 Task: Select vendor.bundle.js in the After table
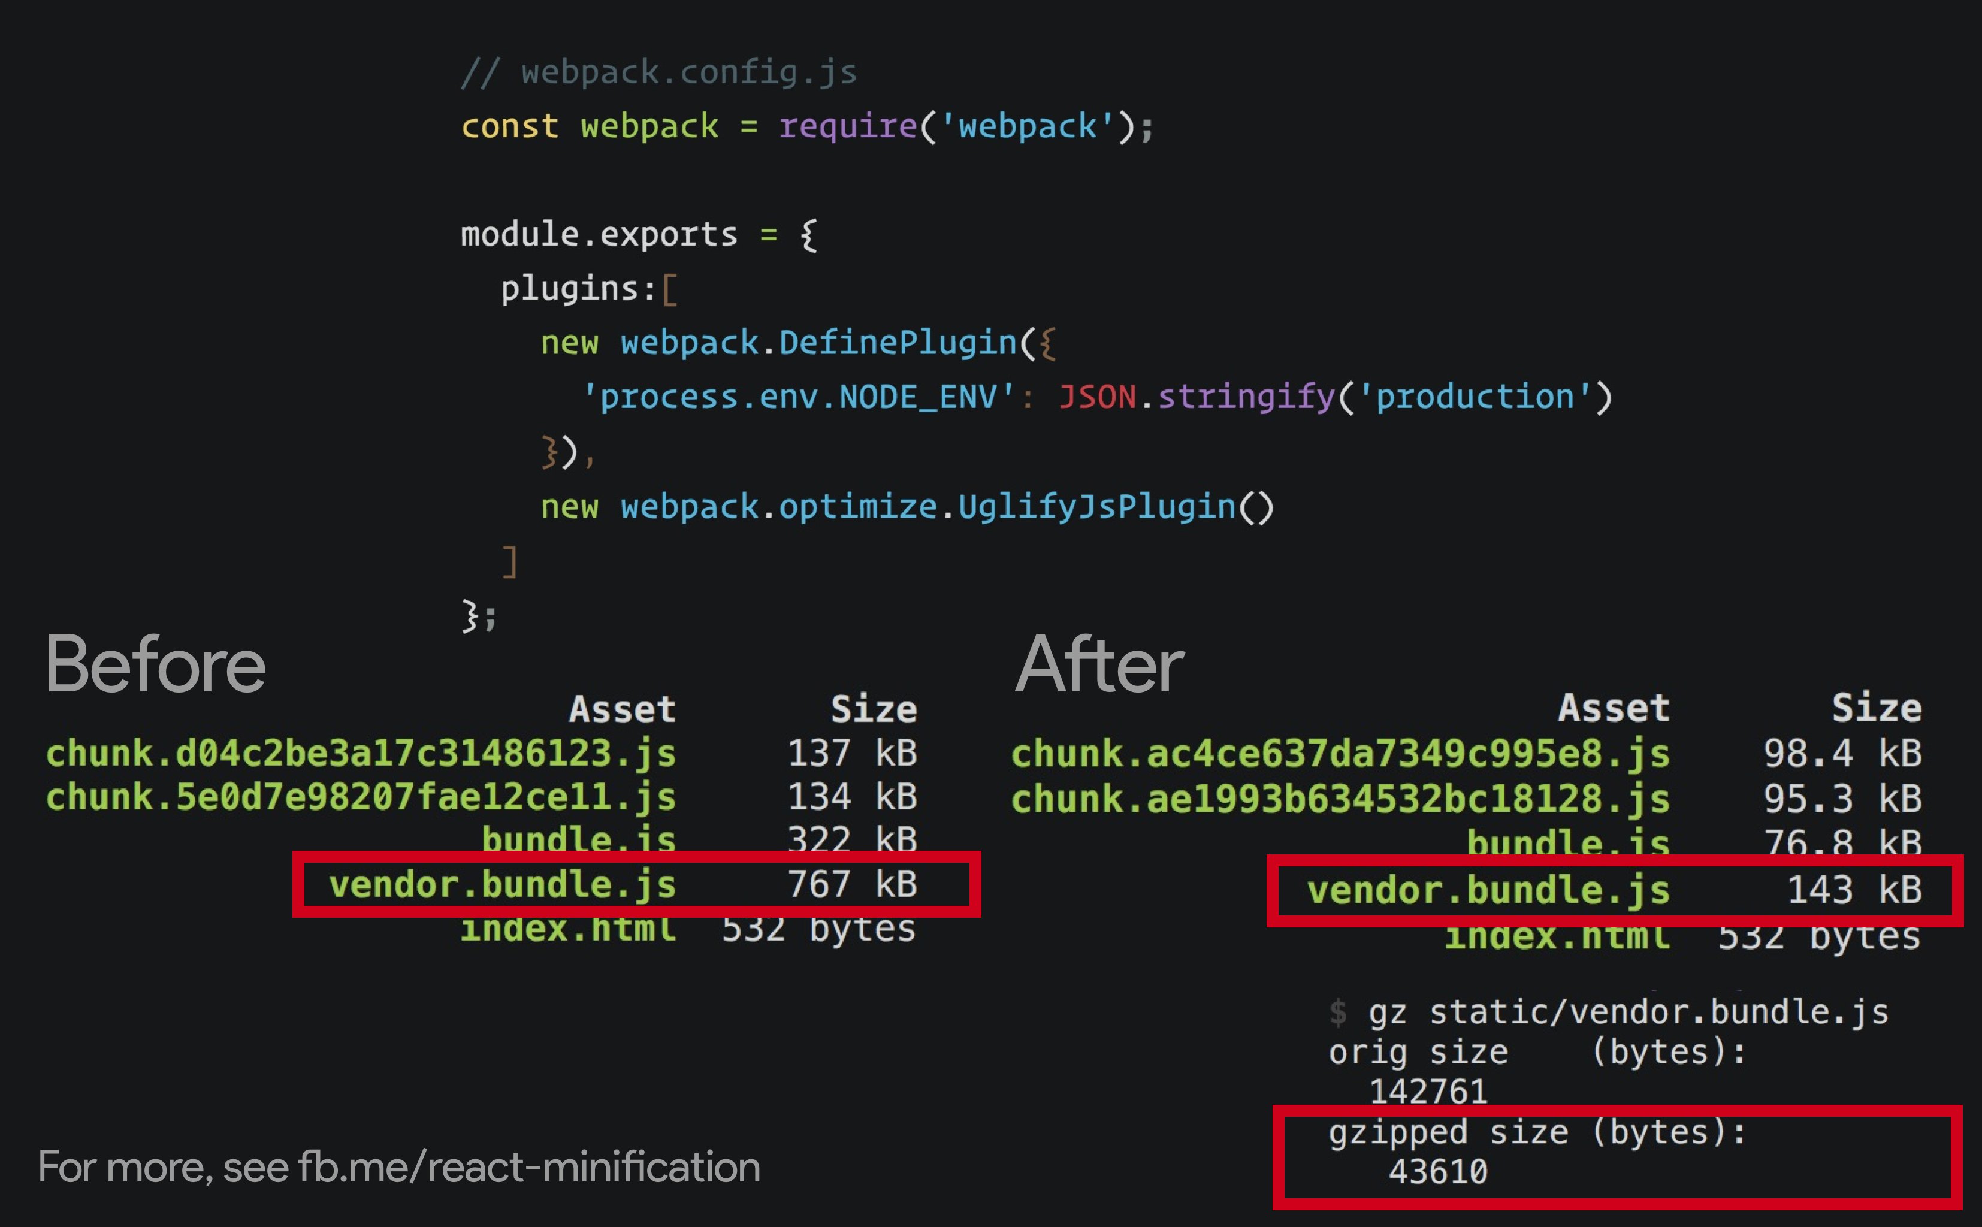coord(1488,890)
